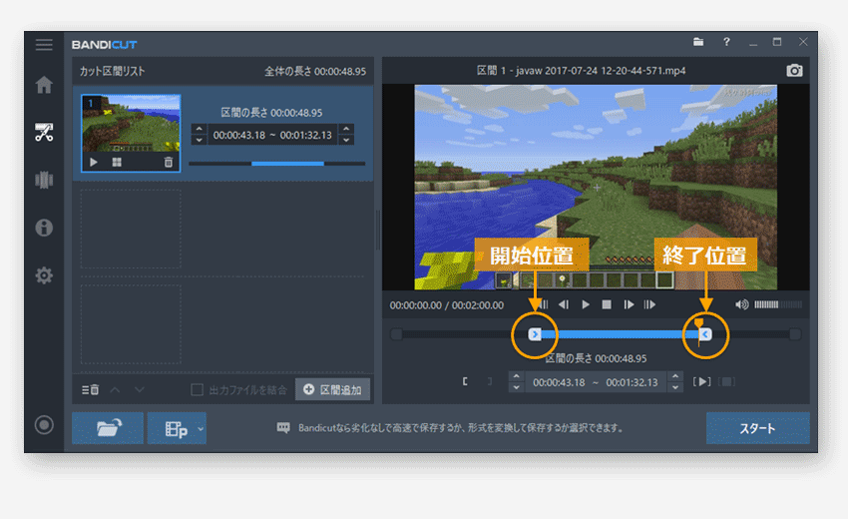The image size is (848, 519).
Task: Click the 00:01:32.13 end field in segment list
Action: tap(306, 135)
